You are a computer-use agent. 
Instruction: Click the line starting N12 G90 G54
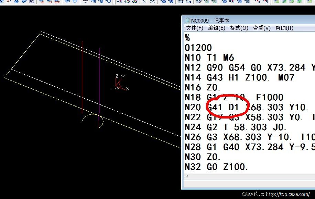click(x=250, y=67)
